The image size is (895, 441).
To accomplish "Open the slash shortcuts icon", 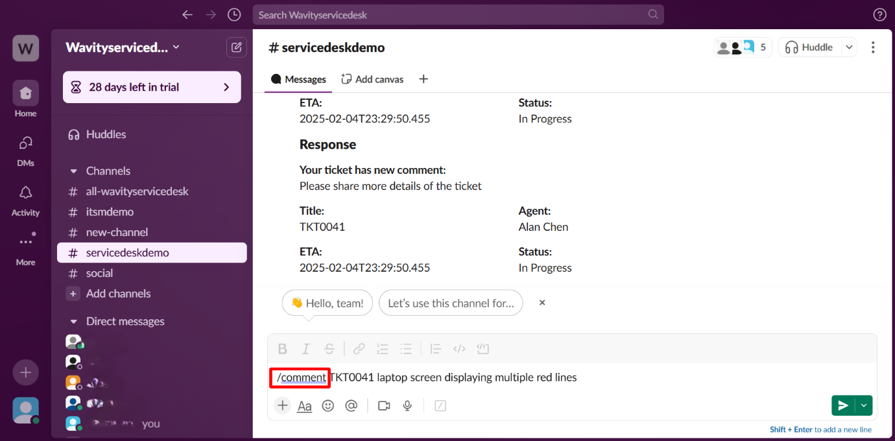I will 440,406.
